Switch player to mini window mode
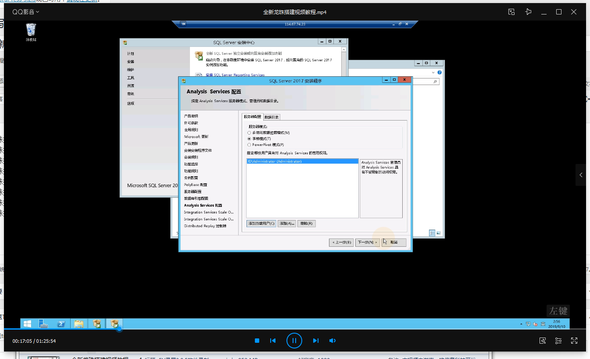590x359 pixels. 511,12
